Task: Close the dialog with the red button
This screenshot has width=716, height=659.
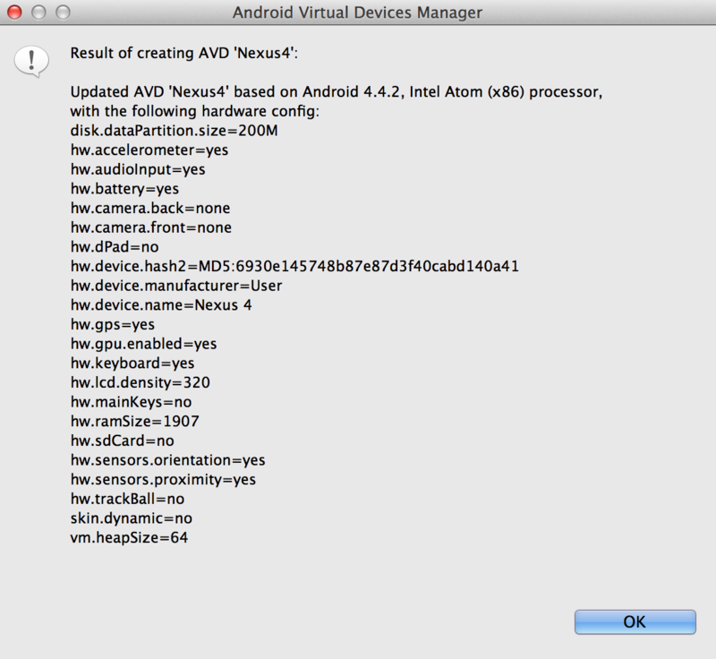Action: coord(14,13)
